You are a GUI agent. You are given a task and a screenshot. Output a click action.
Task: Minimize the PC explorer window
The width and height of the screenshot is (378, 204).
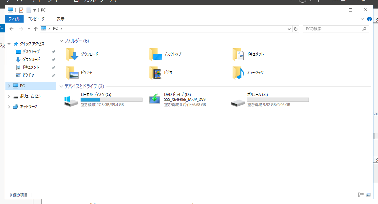point(336,10)
